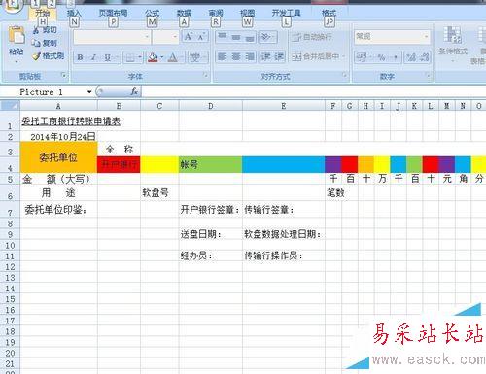486x374 pixels.
Task: Select cell 软盘号
Action: [x=159, y=193]
